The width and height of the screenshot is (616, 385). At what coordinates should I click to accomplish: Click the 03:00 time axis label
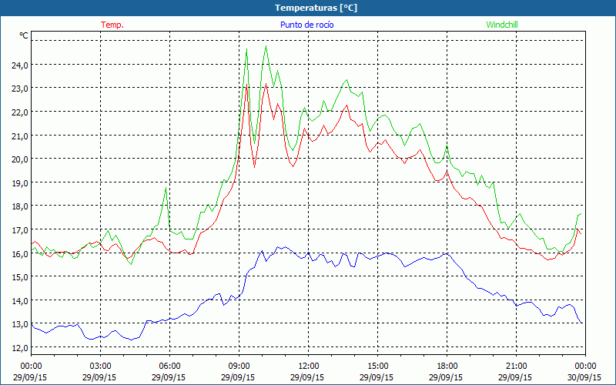101,367
